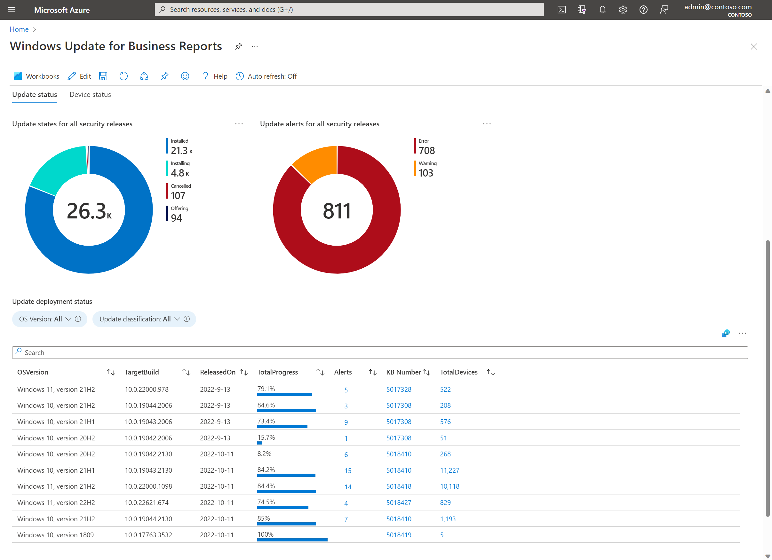Click the Refresh icon in workbook toolbar
The width and height of the screenshot is (772, 560).
pos(123,76)
